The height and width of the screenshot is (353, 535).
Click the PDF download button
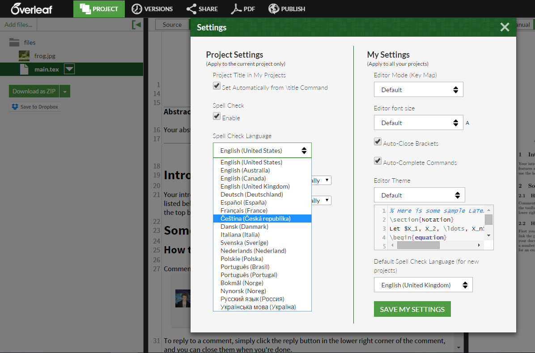tap(243, 8)
